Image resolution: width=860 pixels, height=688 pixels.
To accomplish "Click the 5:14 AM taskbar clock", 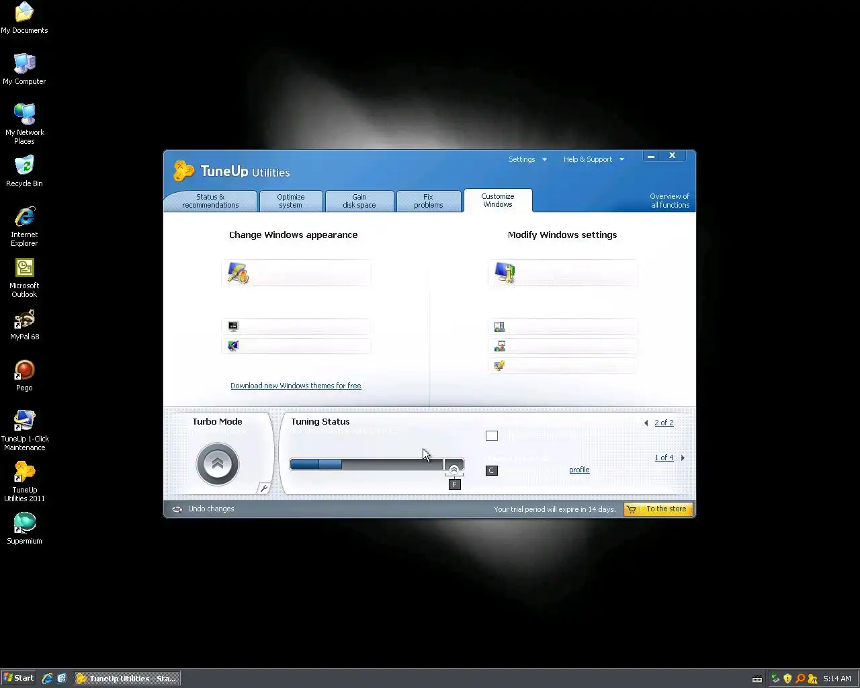I will point(837,679).
